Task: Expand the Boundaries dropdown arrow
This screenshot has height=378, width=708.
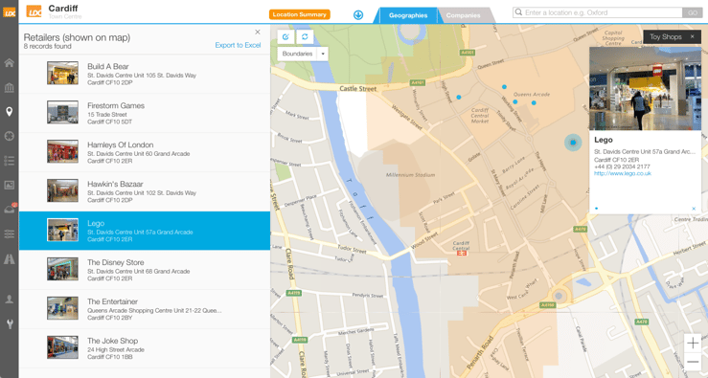Action: coord(323,54)
